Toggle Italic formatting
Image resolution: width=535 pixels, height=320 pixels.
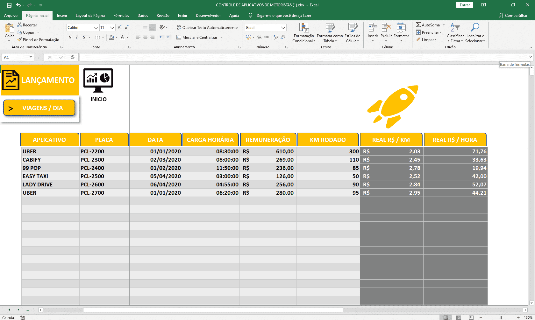coord(77,37)
